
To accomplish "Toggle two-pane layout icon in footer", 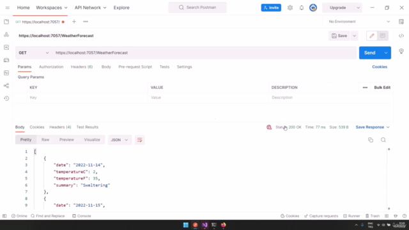I will [387, 216].
